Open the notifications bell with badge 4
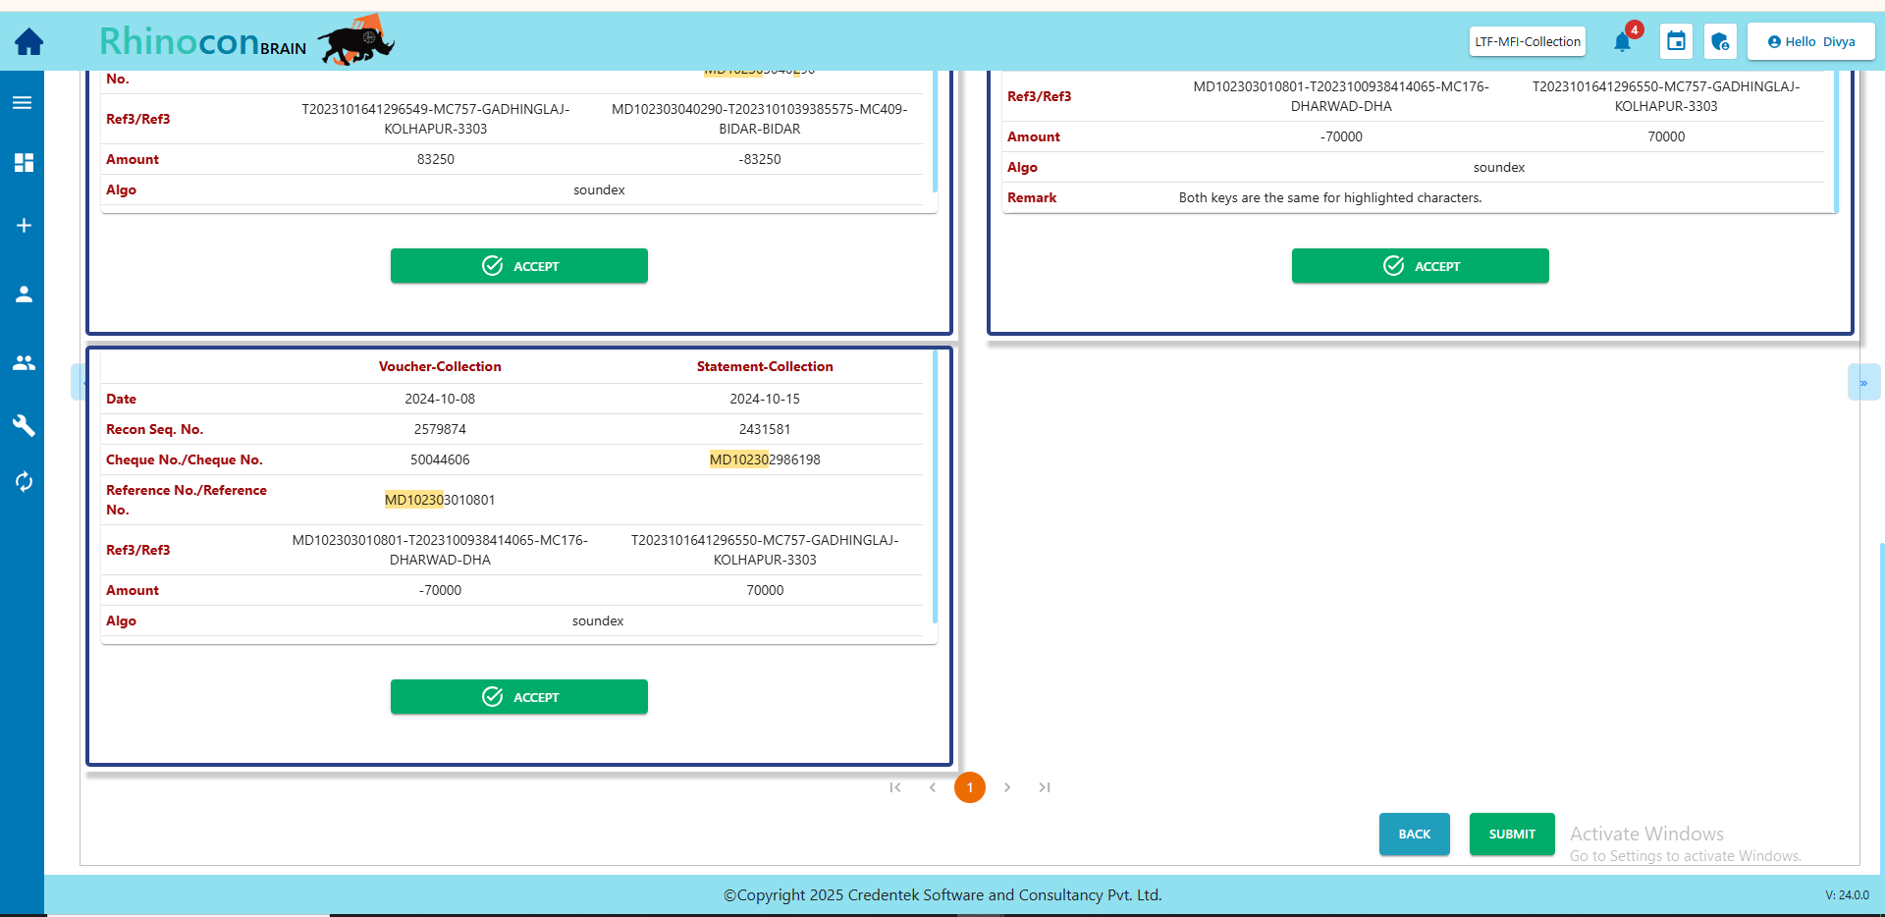Viewport: 1885px width, 917px height. pos(1623,42)
